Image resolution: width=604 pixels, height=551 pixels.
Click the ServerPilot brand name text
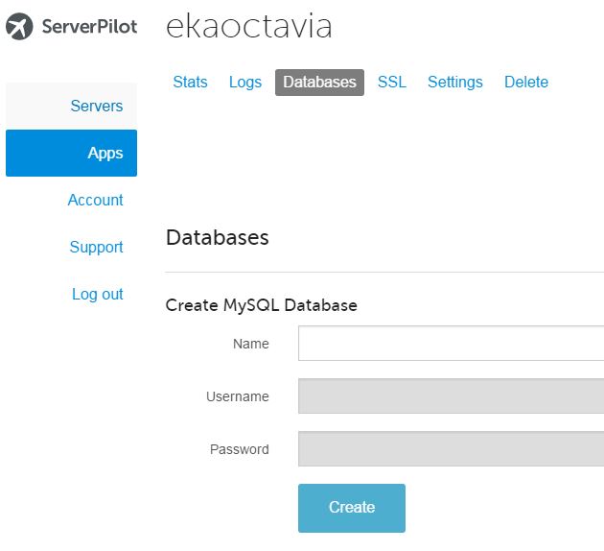pyautogui.click(x=89, y=27)
